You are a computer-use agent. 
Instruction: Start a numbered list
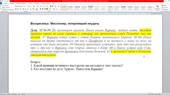point(44,6)
